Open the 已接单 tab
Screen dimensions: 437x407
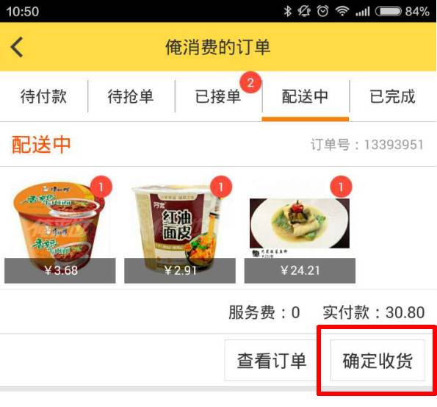[218, 96]
